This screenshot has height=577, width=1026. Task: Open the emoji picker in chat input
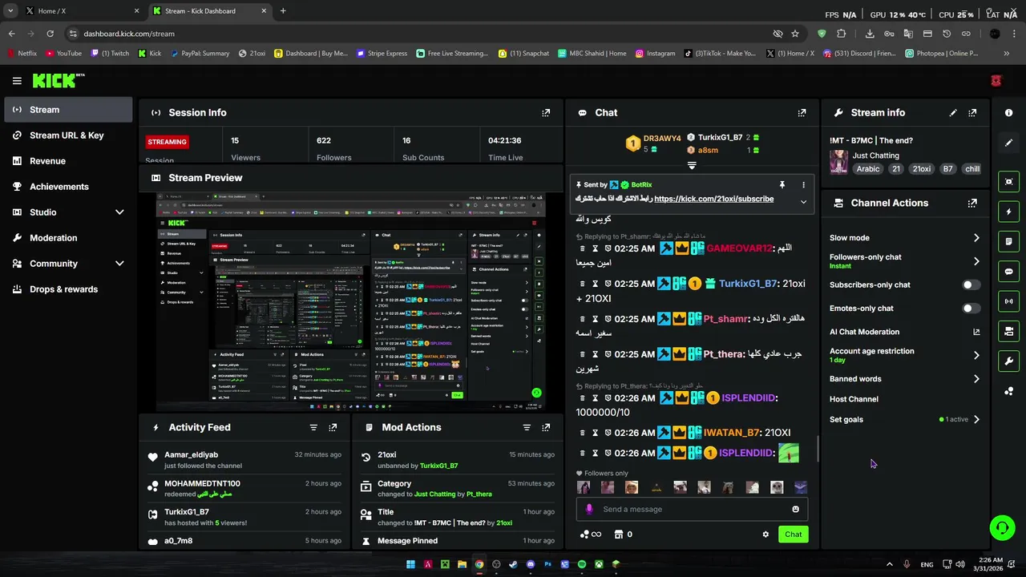[795, 510]
